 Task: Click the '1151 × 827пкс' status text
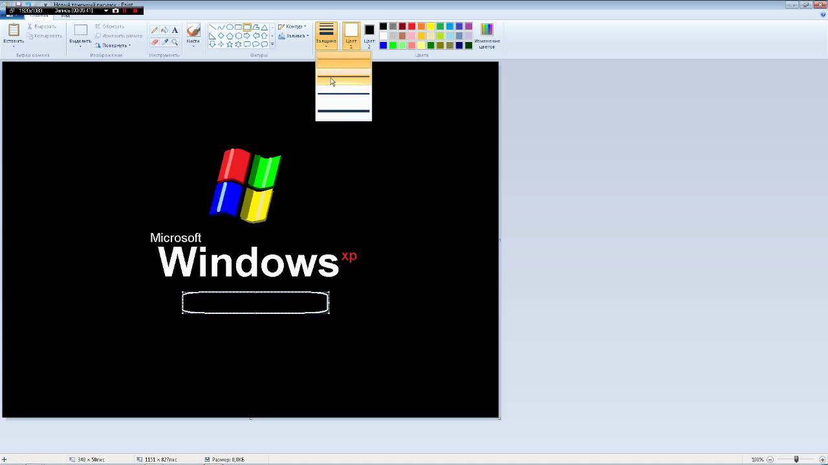(160, 459)
